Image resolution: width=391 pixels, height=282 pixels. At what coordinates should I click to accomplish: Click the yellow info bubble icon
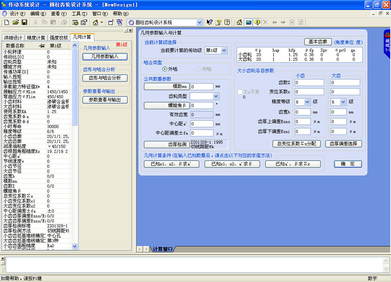coord(257,23)
